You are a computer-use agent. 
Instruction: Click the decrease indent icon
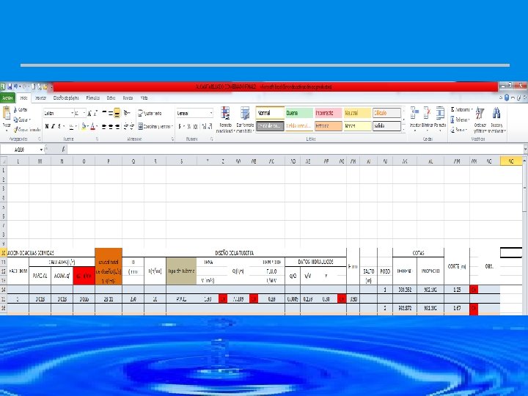(125, 127)
